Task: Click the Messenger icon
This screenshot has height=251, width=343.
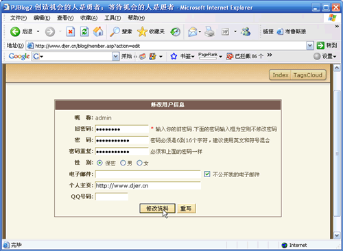Action: coord(246,31)
